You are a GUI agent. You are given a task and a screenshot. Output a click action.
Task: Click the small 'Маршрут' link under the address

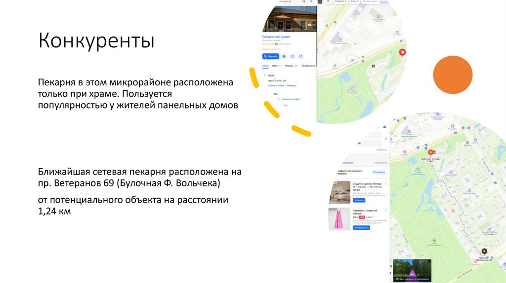[292, 86]
